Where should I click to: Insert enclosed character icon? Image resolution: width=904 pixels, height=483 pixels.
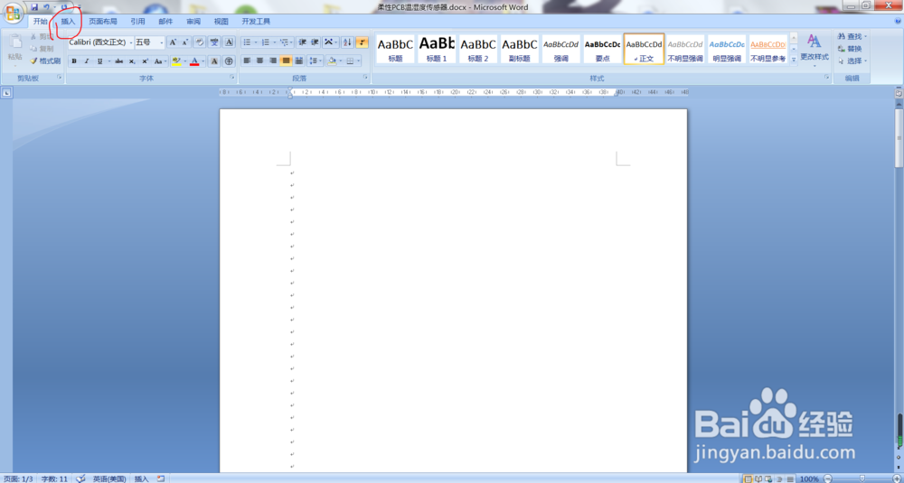229,61
